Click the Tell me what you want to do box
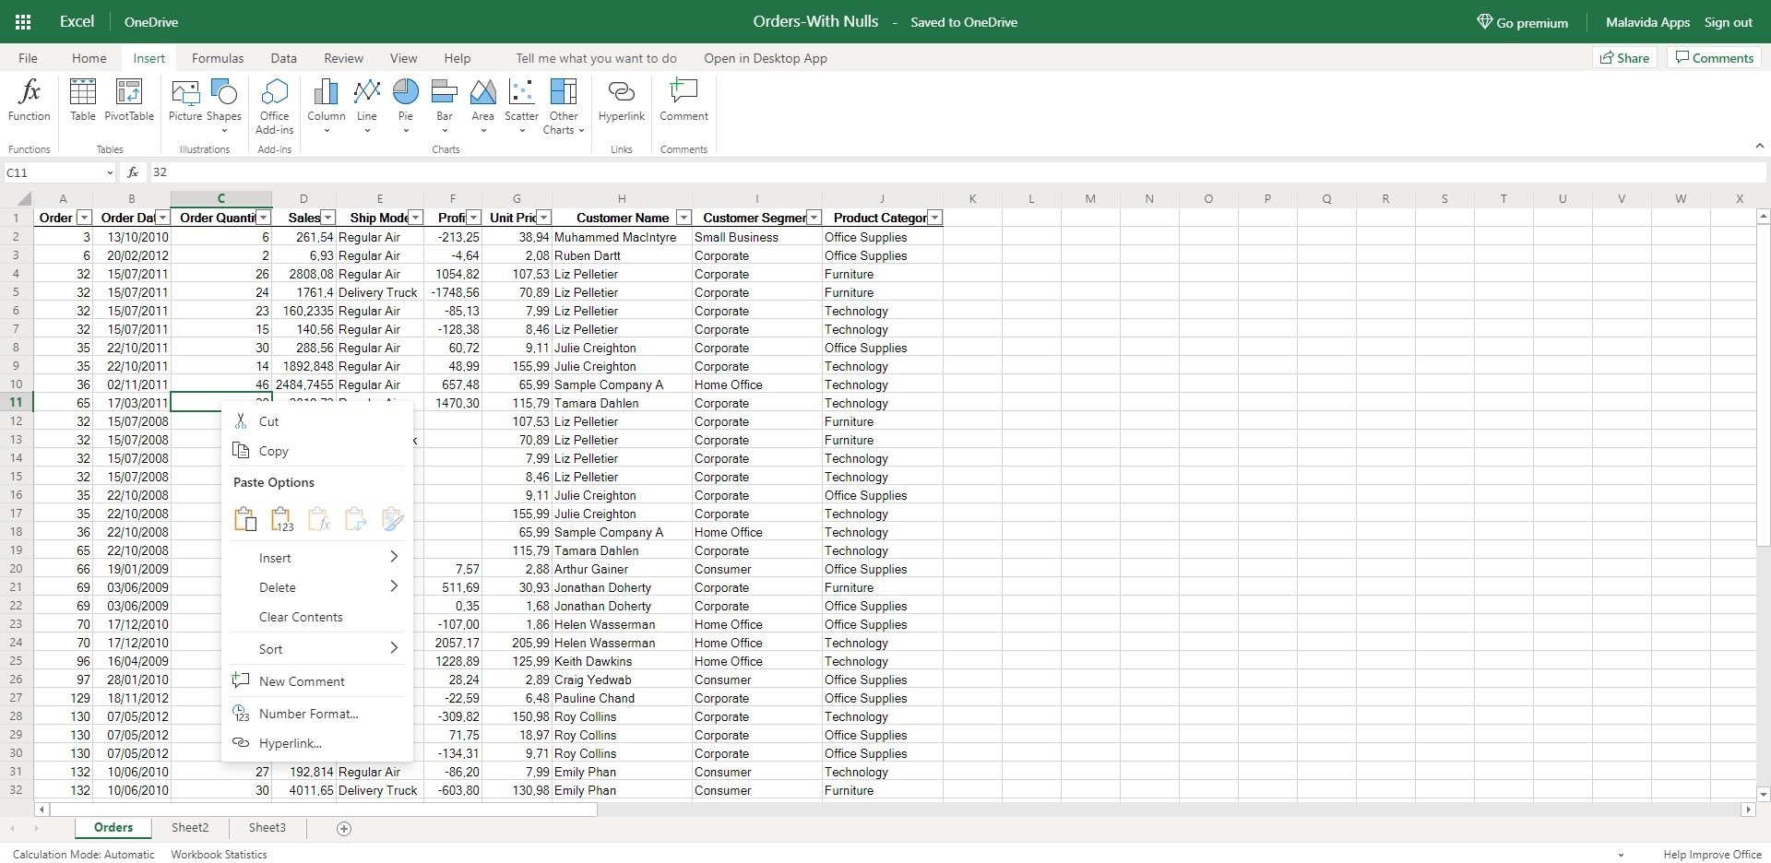This screenshot has height=863, width=1771. 596,58
